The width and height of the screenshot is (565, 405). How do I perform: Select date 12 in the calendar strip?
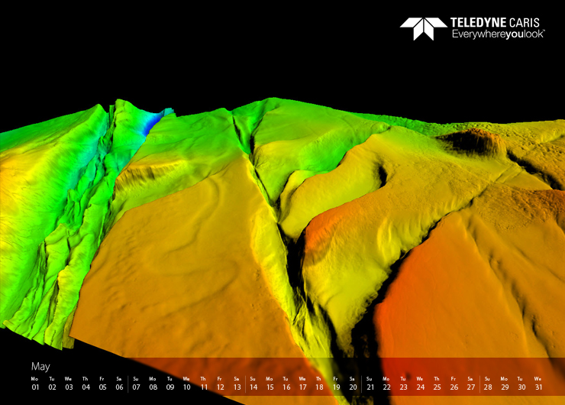[x=220, y=387]
